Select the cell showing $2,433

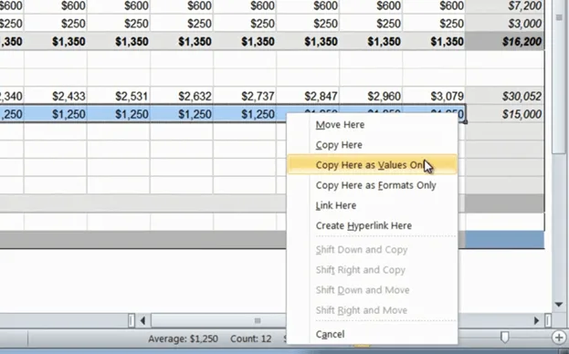(56, 96)
